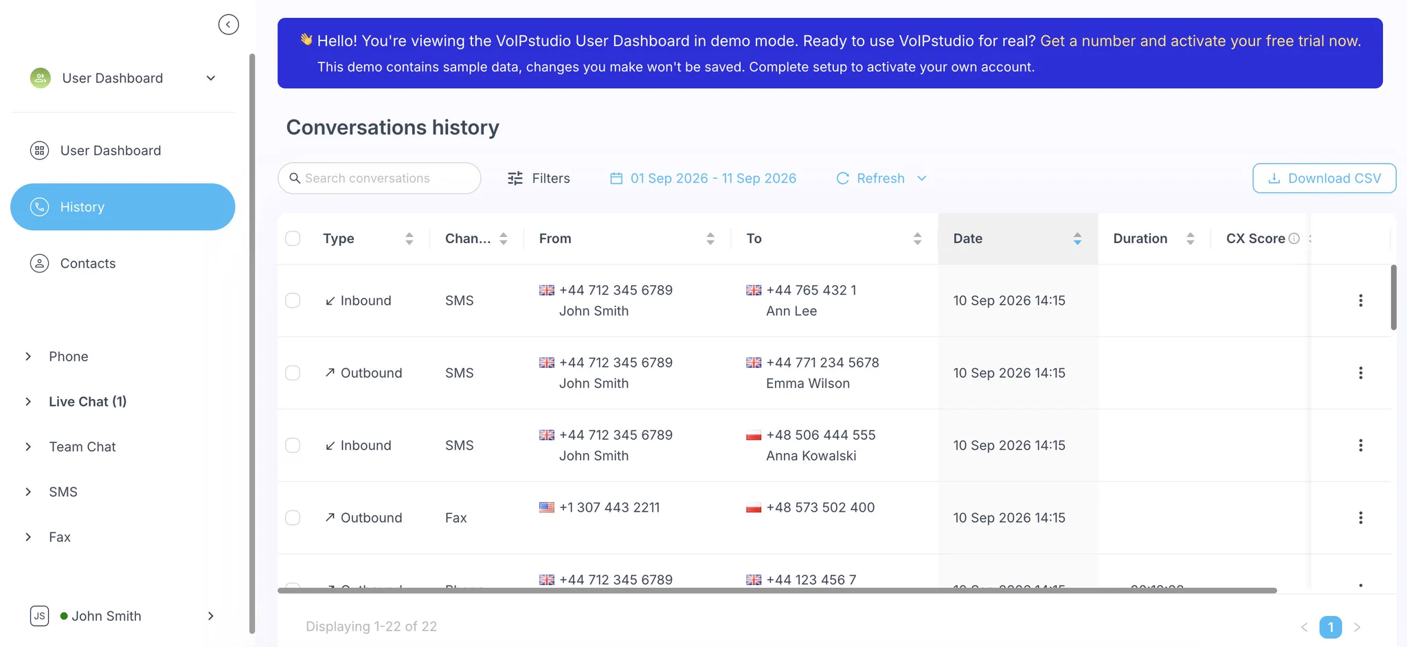Viewport: 1407px width, 647px height.
Task: Check the select-all header checkbox
Action: 293,238
